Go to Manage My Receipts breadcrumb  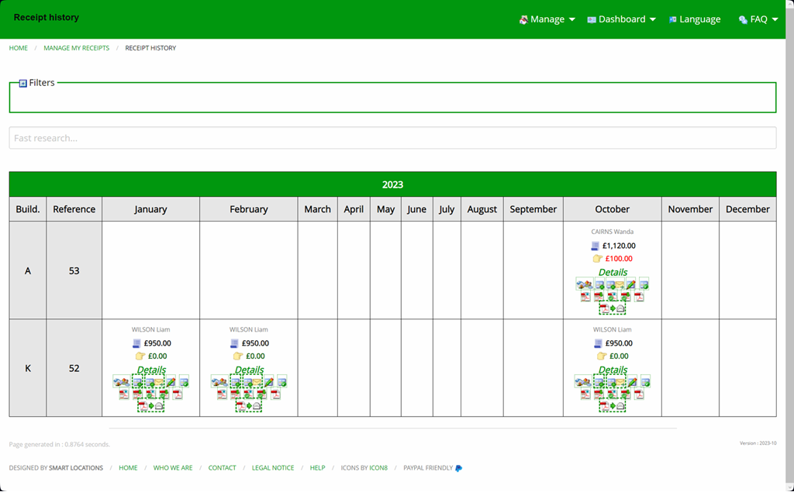pos(77,48)
